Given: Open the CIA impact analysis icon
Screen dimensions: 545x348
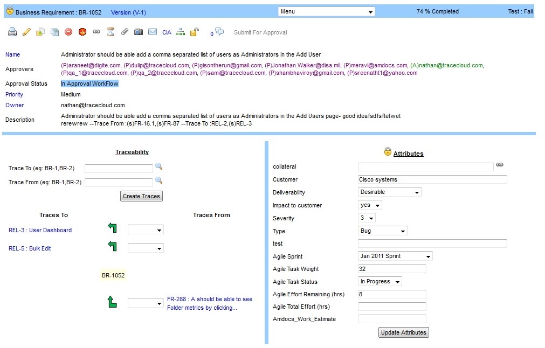Looking at the screenshot, I should [x=167, y=31].
